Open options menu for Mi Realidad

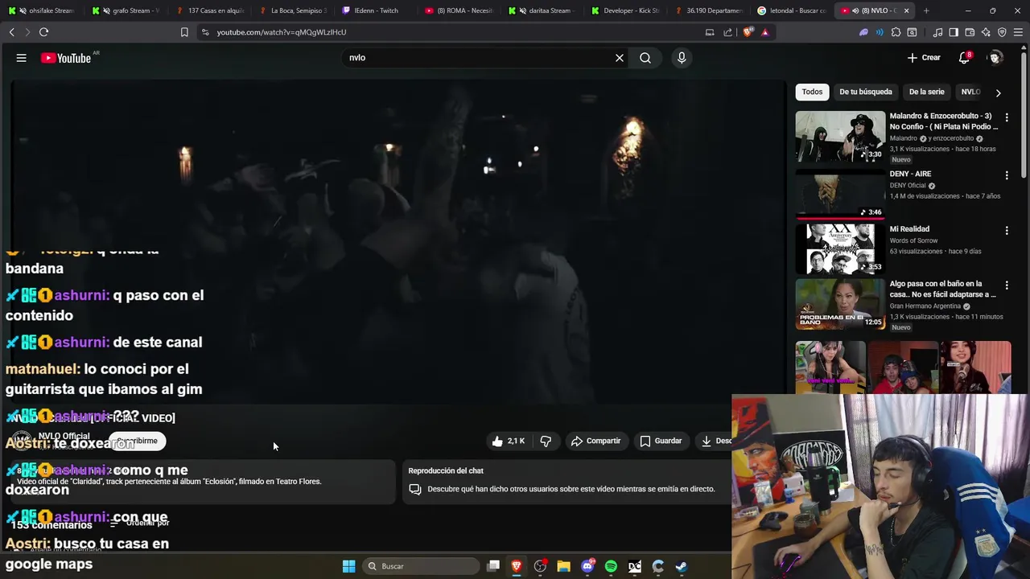pos(1006,231)
